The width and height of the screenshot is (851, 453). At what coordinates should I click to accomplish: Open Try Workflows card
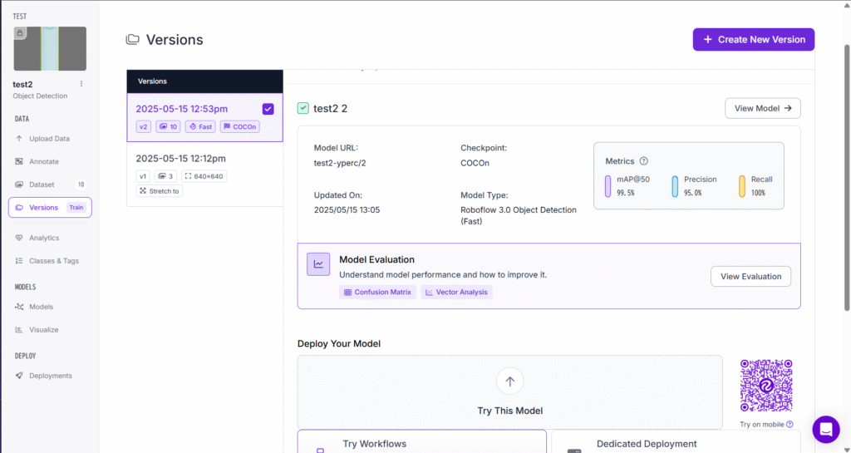pyautogui.click(x=421, y=441)
